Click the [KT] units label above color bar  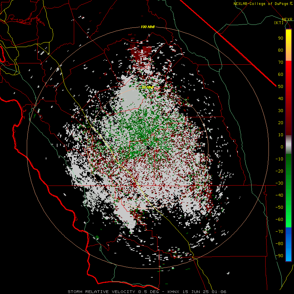[x=279, y=23]
